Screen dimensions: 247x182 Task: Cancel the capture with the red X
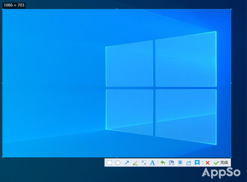tap(208, 163)
